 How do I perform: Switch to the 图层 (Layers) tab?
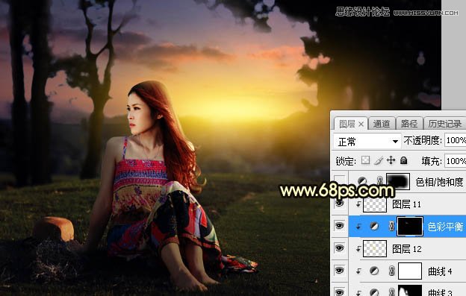347,124
